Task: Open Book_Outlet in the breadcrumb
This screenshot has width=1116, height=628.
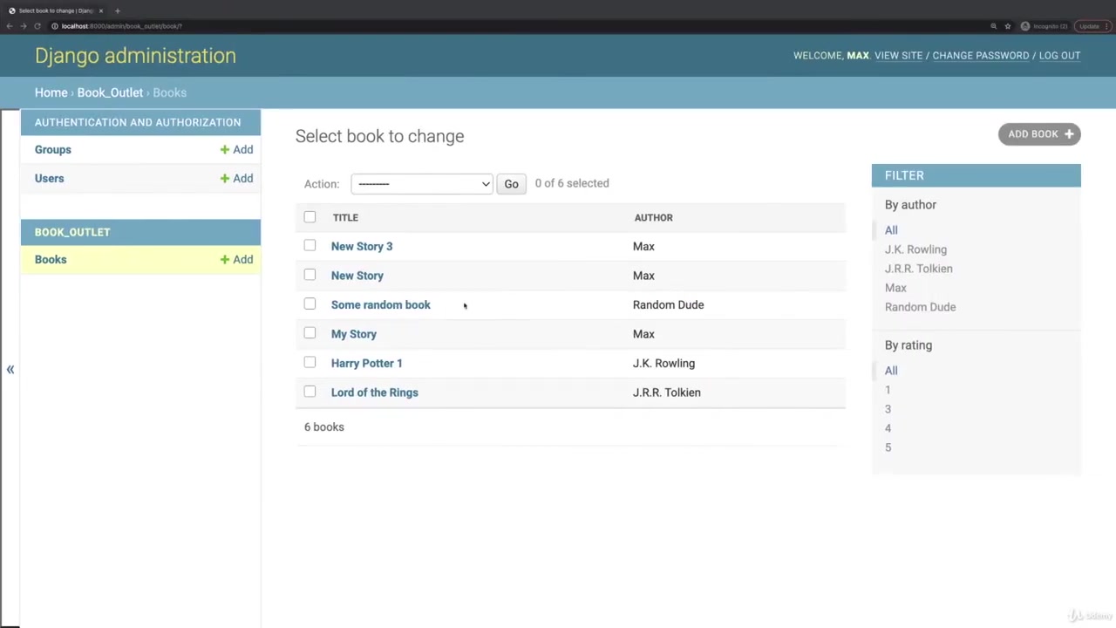Action: point(110,92)
